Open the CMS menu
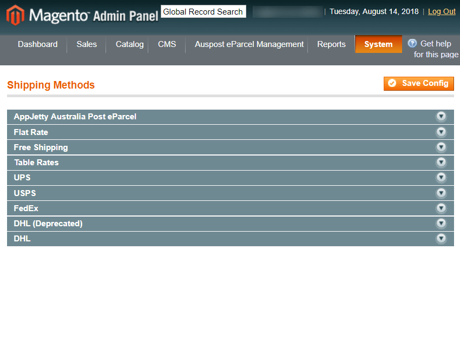This screenshot has width=460, height=351. click(x=167, y=44)
